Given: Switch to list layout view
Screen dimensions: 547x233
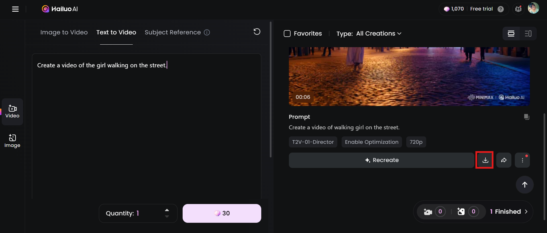Looking at the screenshot, I should pyautogui.click(x=511, y=34).
